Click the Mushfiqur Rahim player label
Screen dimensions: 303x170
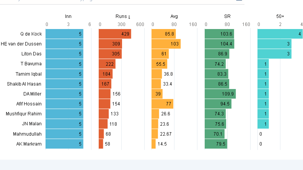[24, 114]
